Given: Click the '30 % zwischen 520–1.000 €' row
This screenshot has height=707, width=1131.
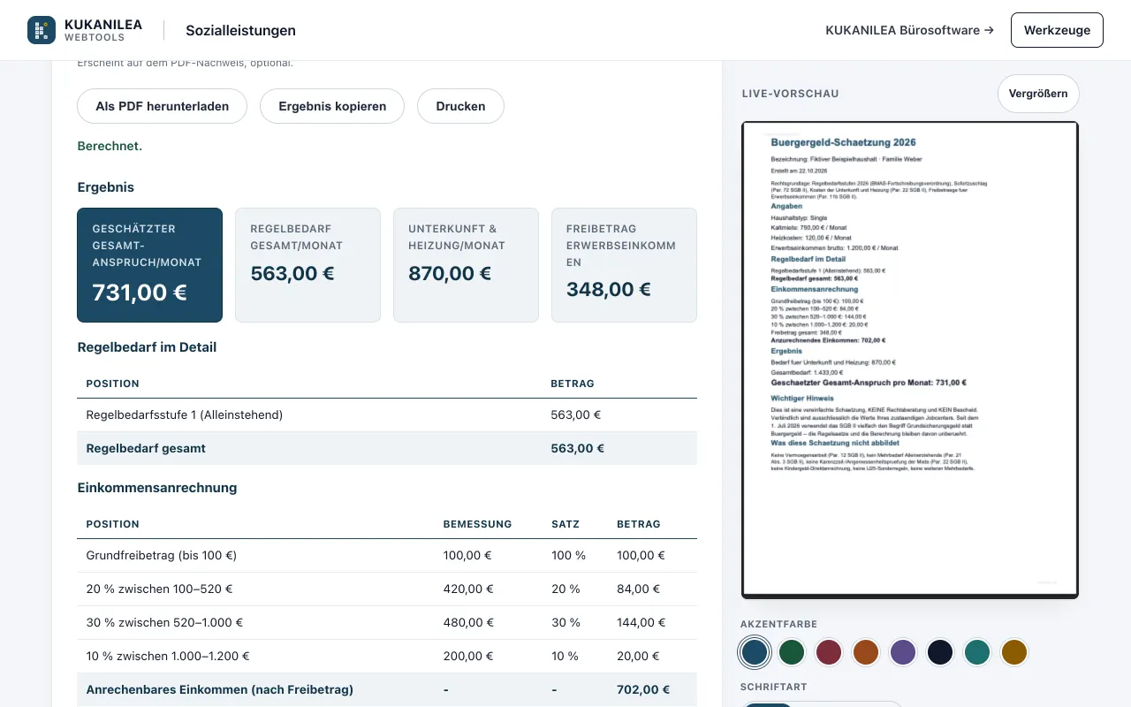Looking at the screenshot, I should [387, 622].
